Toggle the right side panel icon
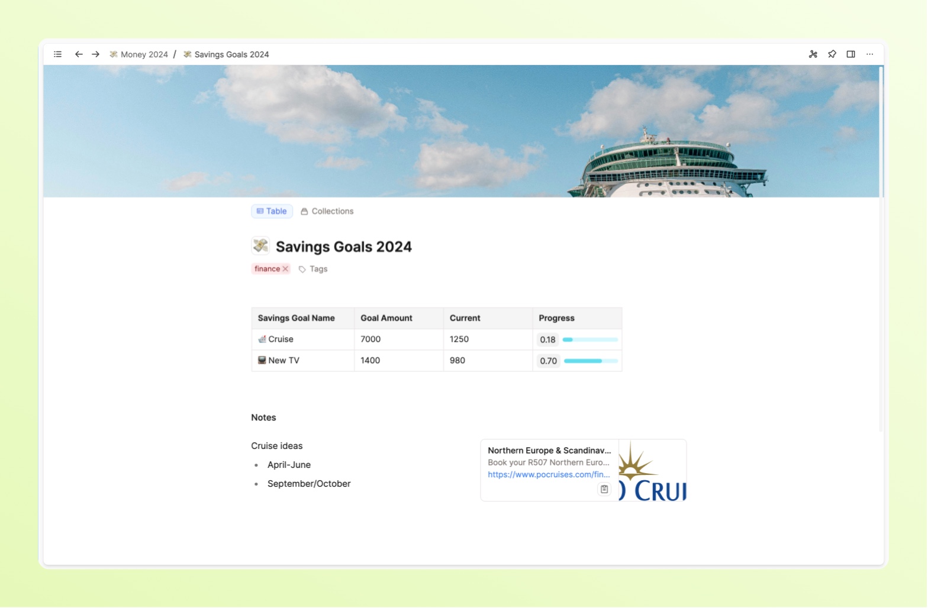Image resolution: width=928 pixels, height=608 pixels. [x=850, y=54]
